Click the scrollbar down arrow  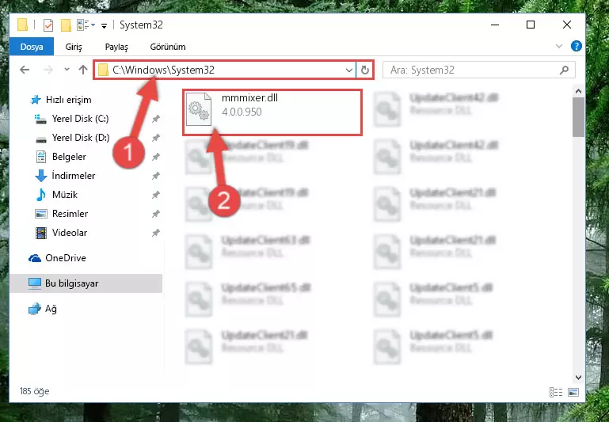pyautogui.click(x=578, y=378)
